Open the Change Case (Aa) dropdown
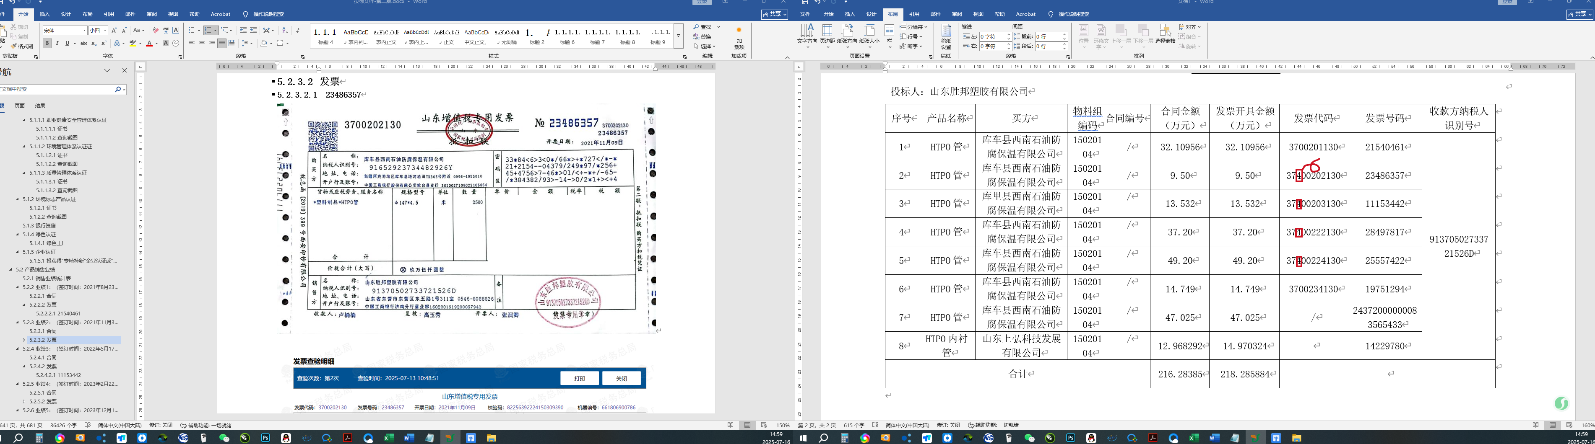The width and height of the screenshot is (1595, 444). (139, 30)
